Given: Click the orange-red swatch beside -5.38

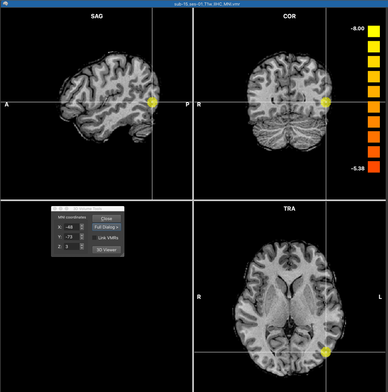Looking at the screenshot, I should coord(374,167).
